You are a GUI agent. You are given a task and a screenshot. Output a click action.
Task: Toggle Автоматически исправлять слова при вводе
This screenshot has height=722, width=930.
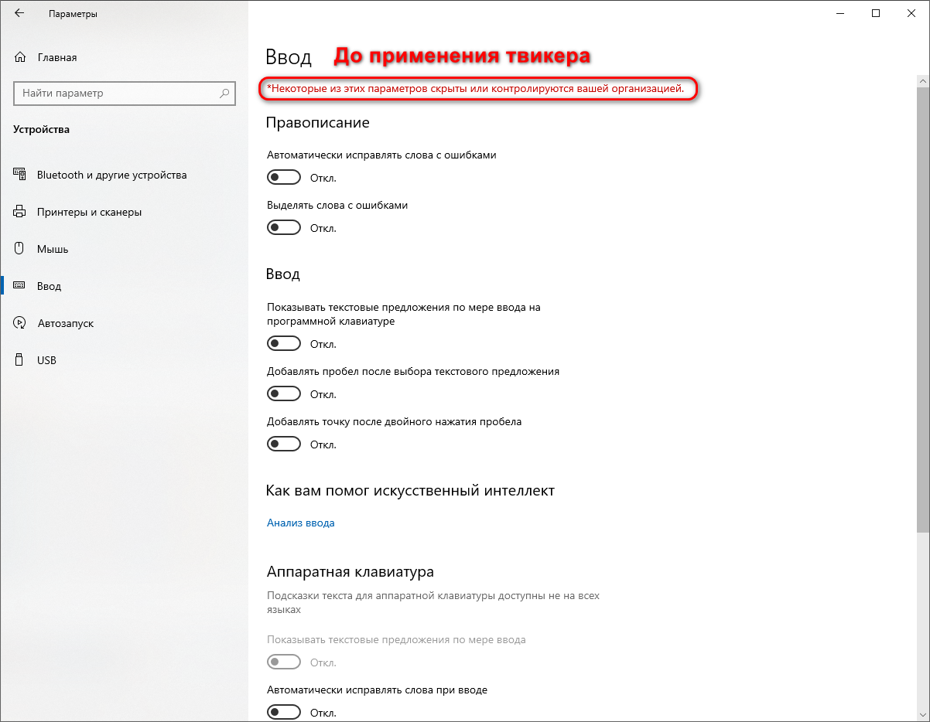pyautogui.click(x=284, y=712)
